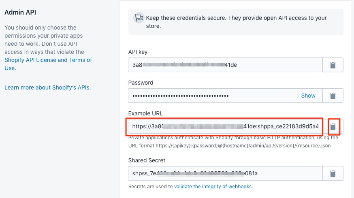This screenshot has height=198, width=354.
Task: Click the Admin API section heading
Action: pos(20,13)
